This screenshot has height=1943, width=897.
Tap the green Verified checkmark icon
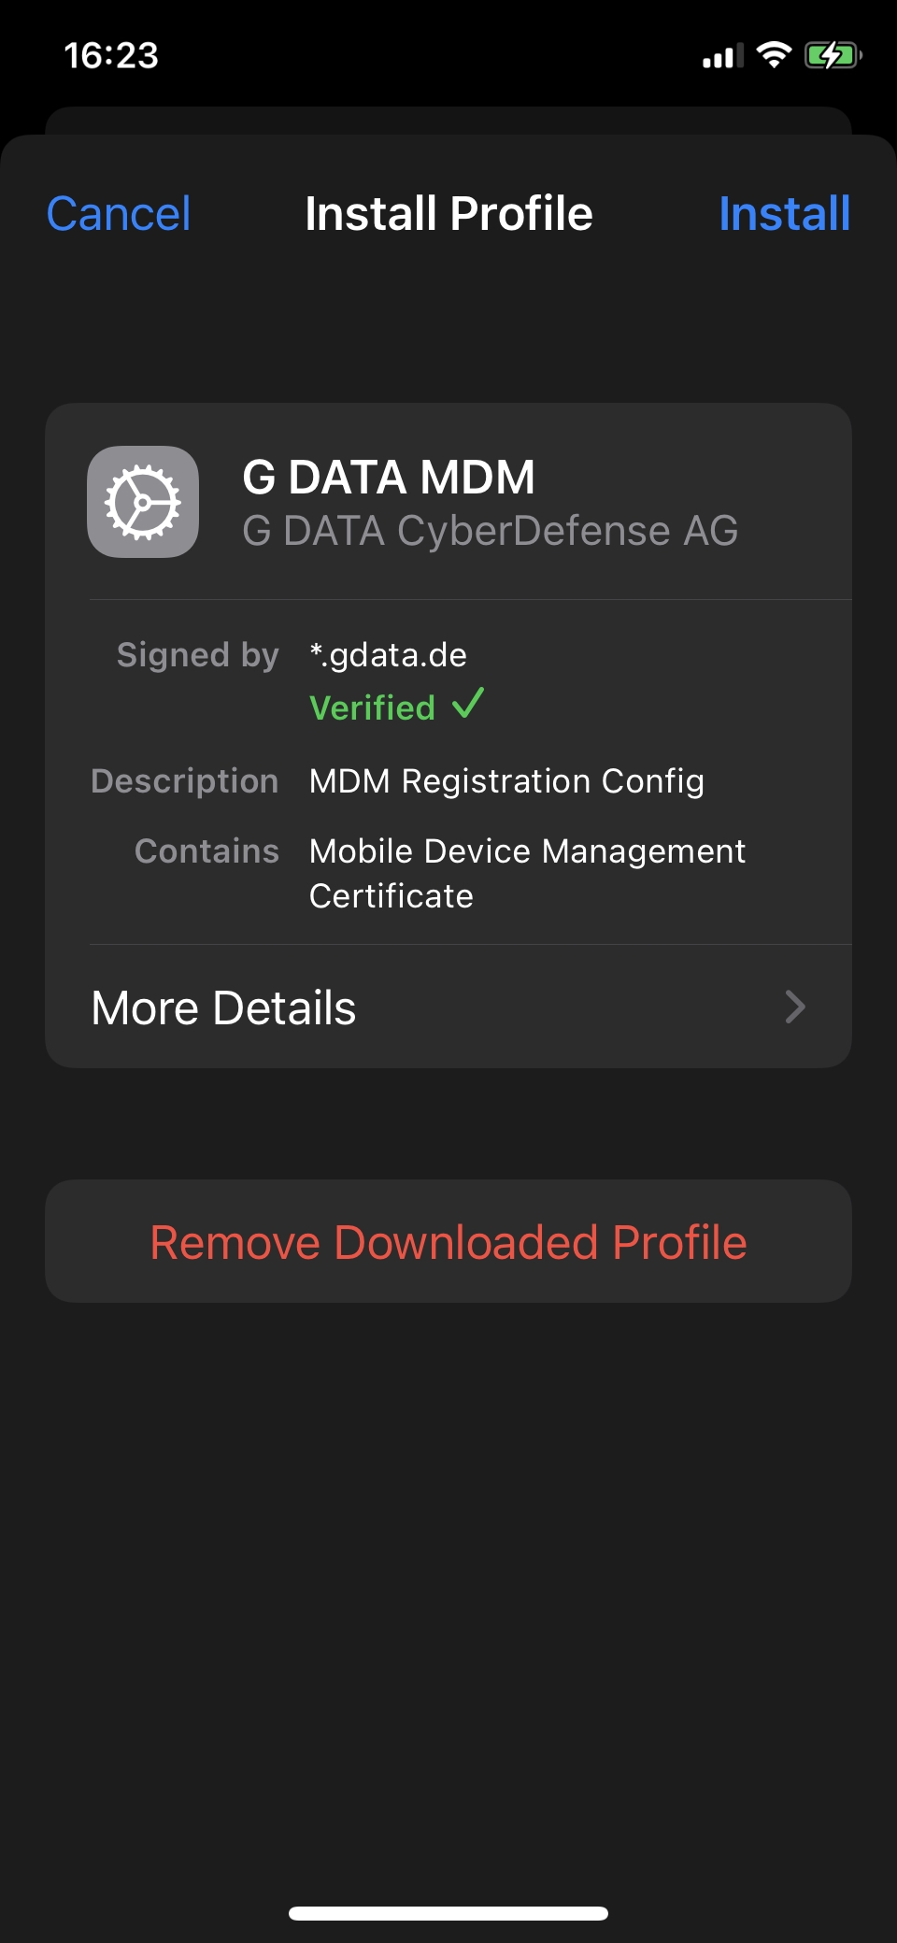click(467, 704)
